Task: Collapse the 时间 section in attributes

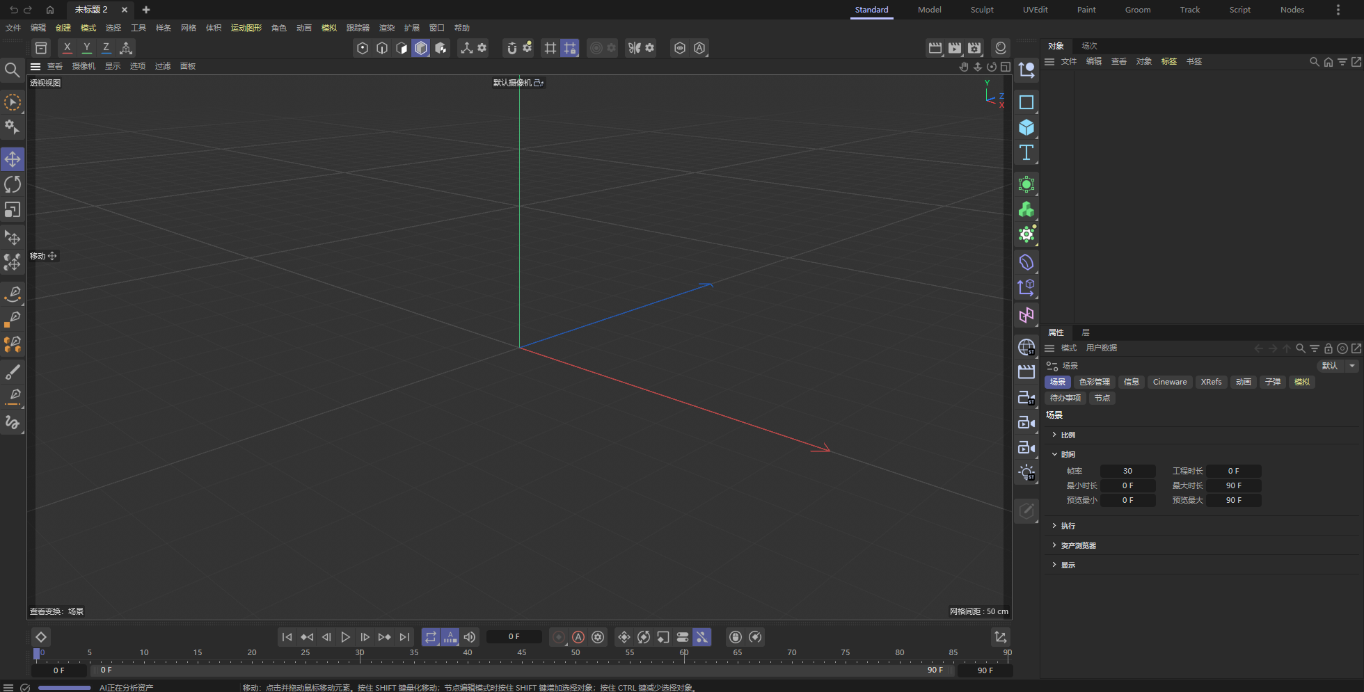Action: 1068,453
